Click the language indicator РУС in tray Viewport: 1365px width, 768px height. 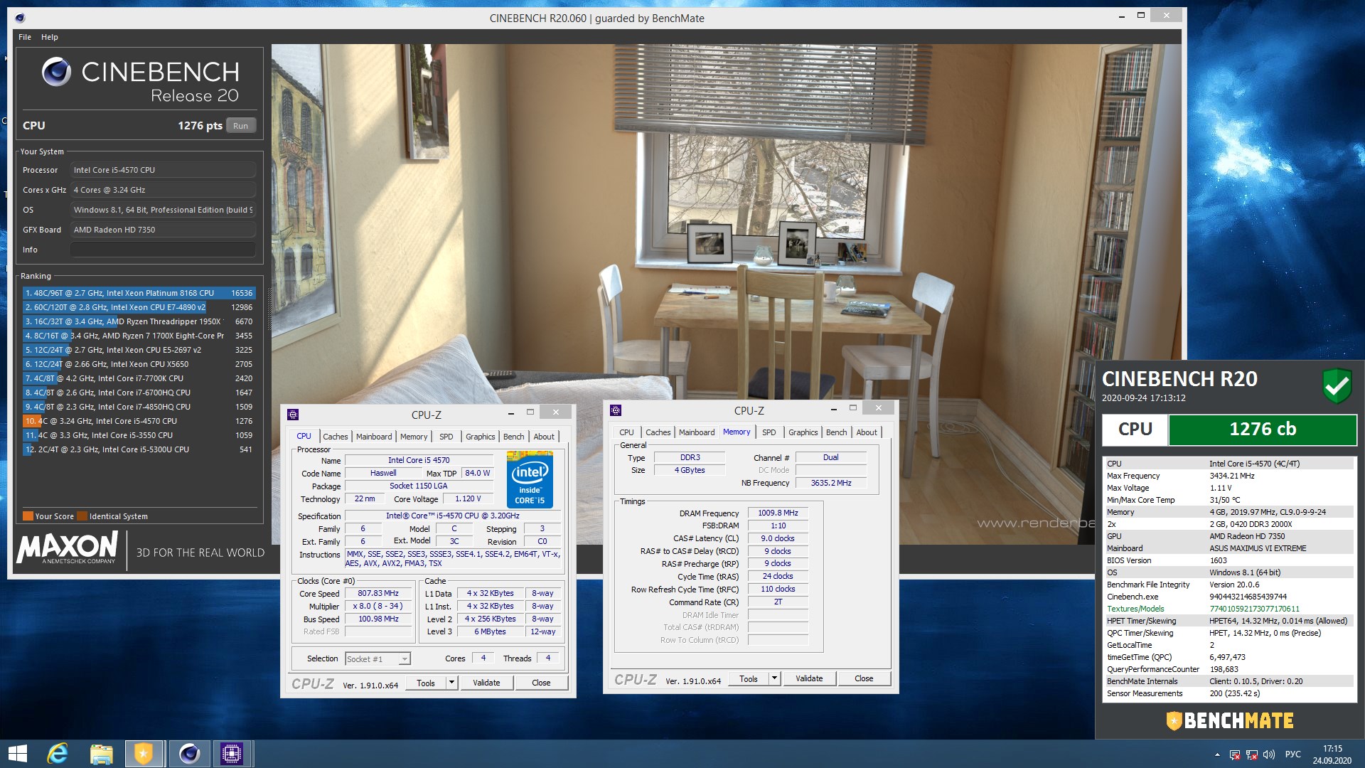point(1293,754)
